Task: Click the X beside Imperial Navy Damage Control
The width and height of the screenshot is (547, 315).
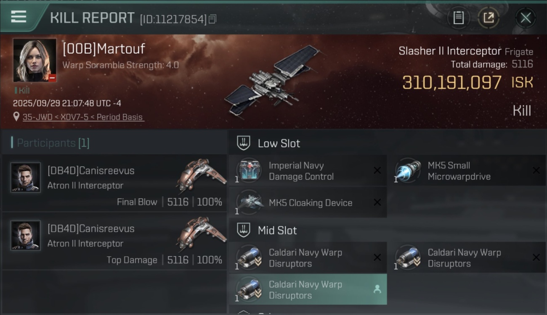Action: click(x=377, y=171)
